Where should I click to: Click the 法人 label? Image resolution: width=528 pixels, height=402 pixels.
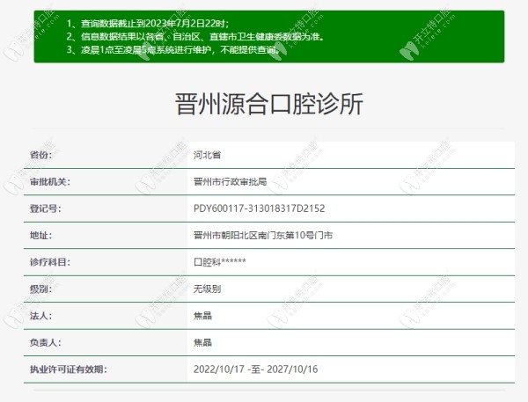pos(40,316)
